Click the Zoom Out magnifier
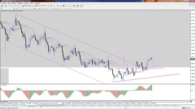Viewport: 195px width, 109px height. [61, 6]
